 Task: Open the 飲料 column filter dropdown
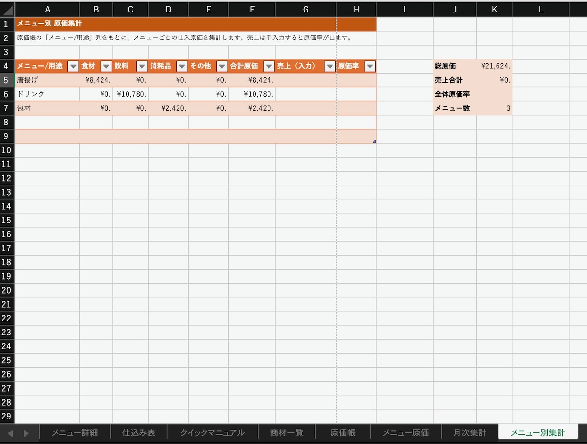142,66
